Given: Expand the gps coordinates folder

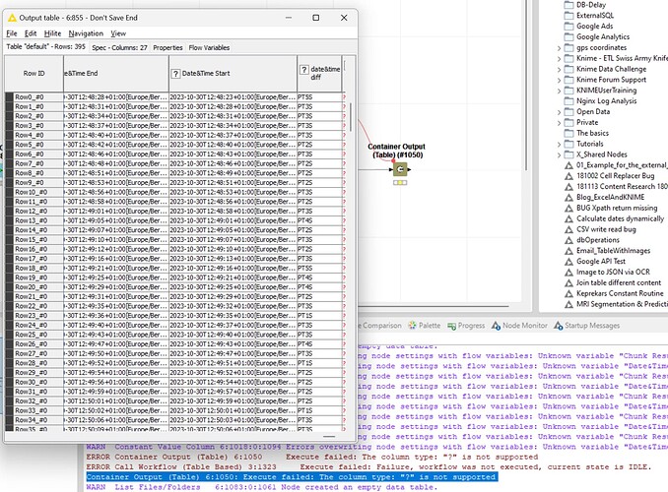Looking at the screenshot, I should (559, 48).
